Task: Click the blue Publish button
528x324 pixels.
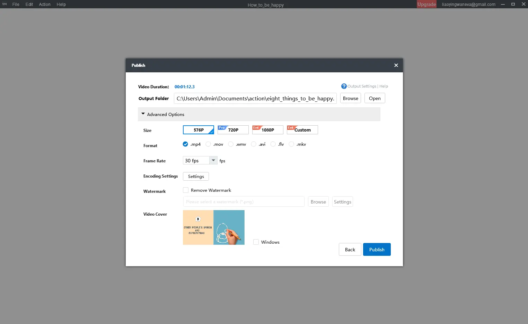Action: coord(377,250)
